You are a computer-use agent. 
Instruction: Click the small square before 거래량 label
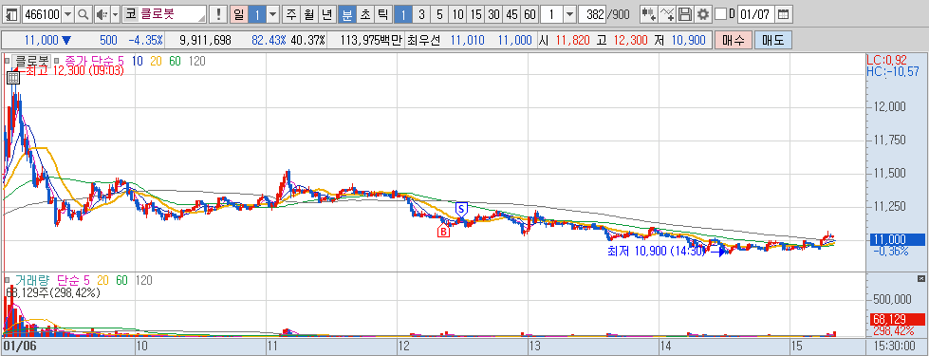click(x=7, y=280)
